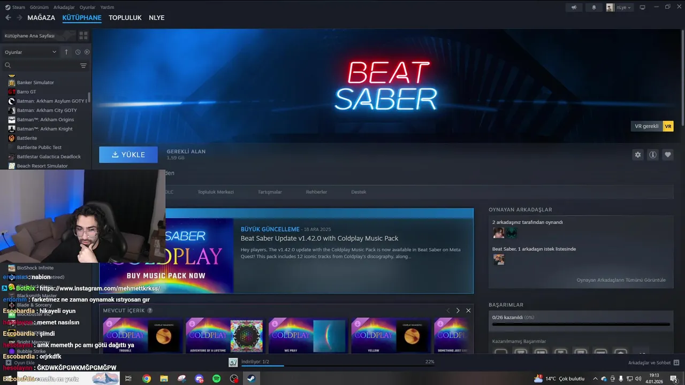
Task: Open File Explorer from the taskbar
Action: [164, 379]
